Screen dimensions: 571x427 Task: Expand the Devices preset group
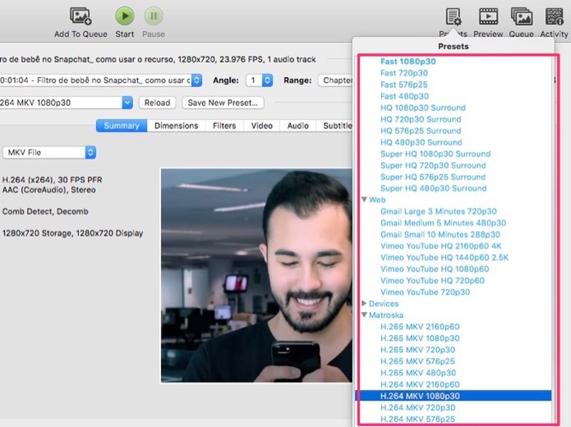click(364, 303)
